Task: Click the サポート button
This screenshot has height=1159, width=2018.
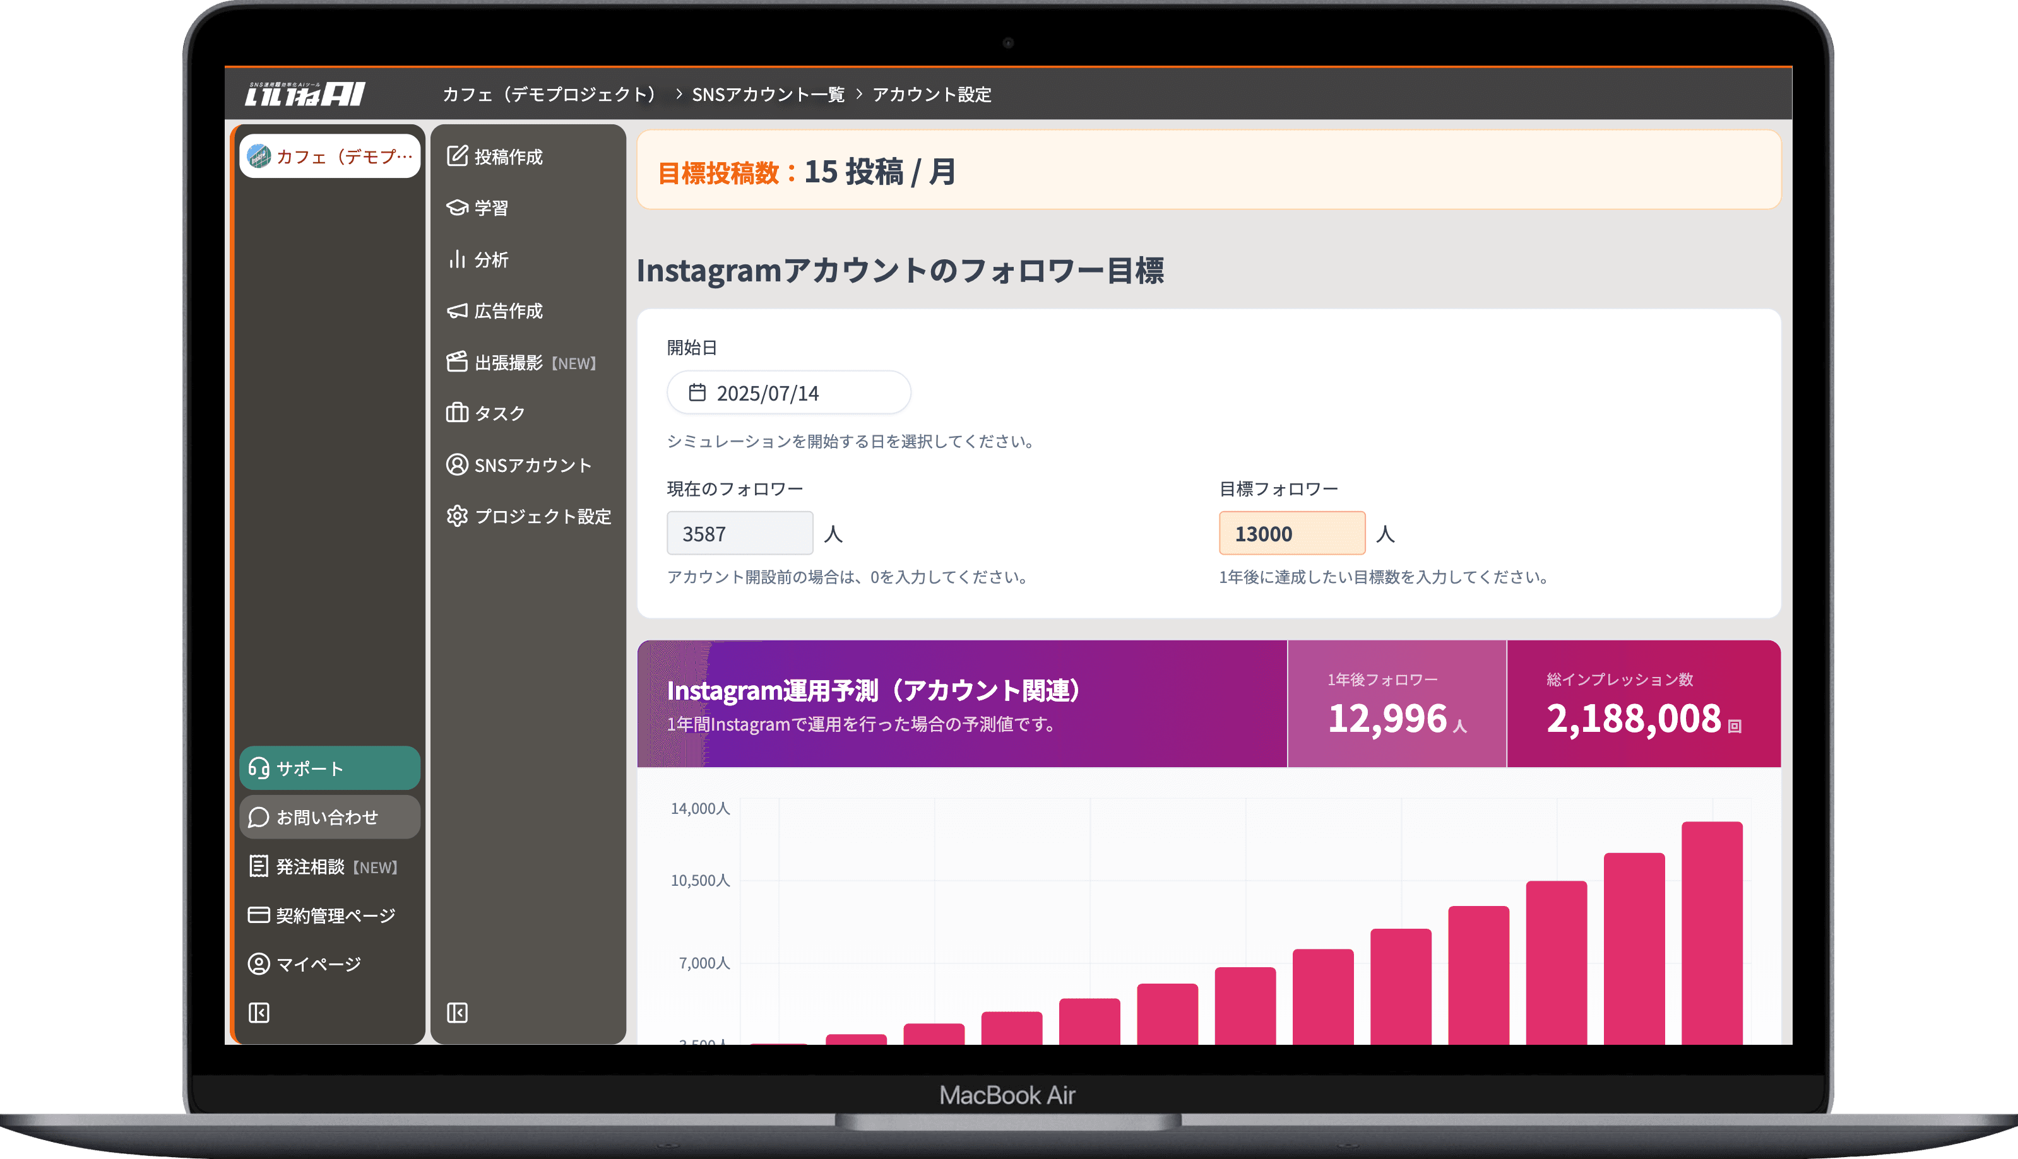Action: pyautogui.click(x=329, y=768)
